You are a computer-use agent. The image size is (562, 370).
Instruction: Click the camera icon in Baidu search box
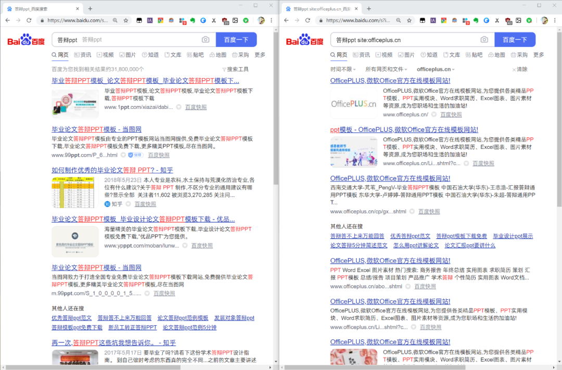206,40
